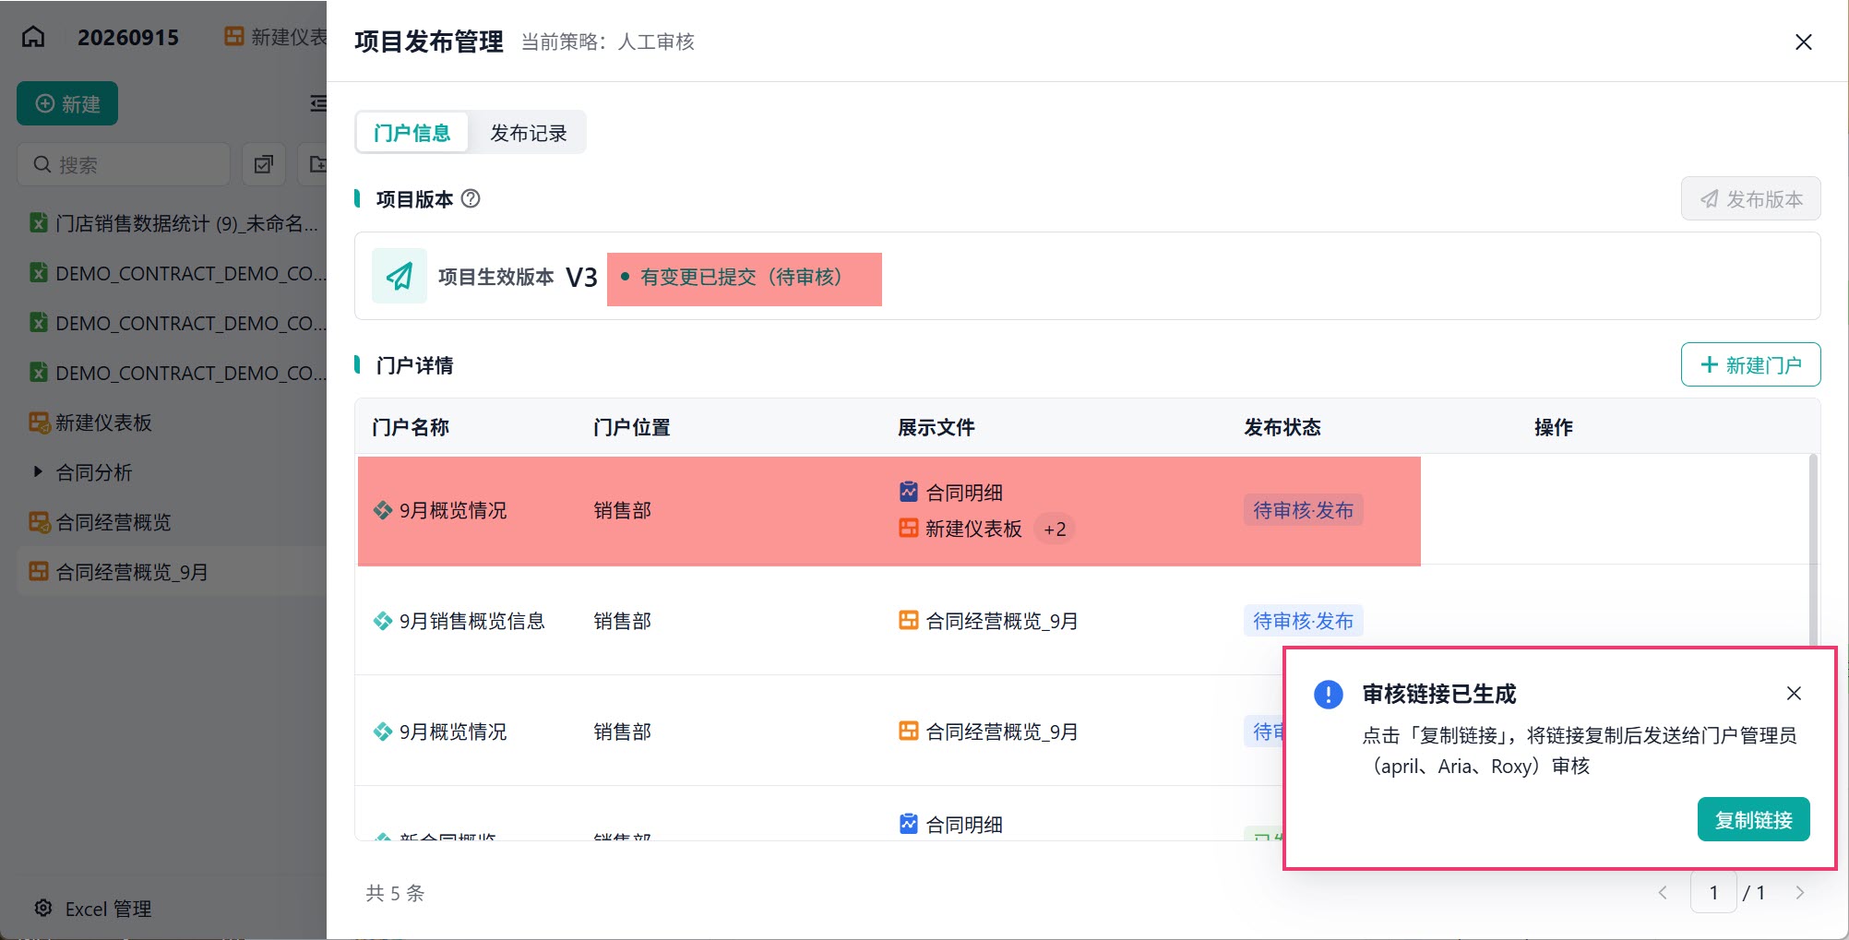Click the 发布版本 button
Image resolution: width=1849 pixels, height=940 pixels.
(x=1750, y=198)
